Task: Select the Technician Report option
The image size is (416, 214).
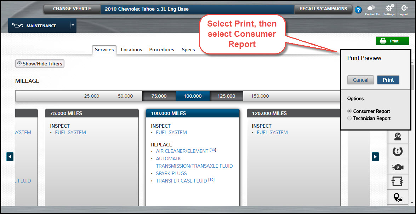Action: [x=349, y=118]
